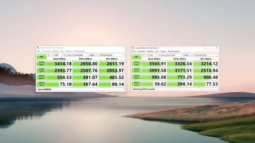Start SEQ1M Q8T1 test in Lexar NM620 window

pyautogui.click(x=41, y=64)
